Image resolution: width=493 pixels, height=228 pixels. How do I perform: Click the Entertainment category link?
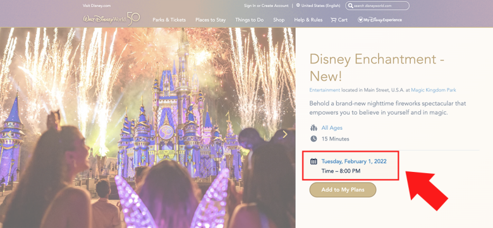[x=324, y=90]
